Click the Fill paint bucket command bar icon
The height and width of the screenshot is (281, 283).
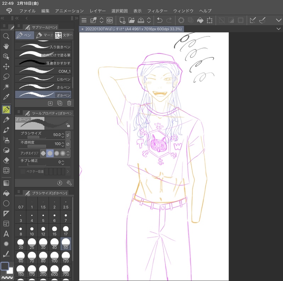(x=200, y=20)
